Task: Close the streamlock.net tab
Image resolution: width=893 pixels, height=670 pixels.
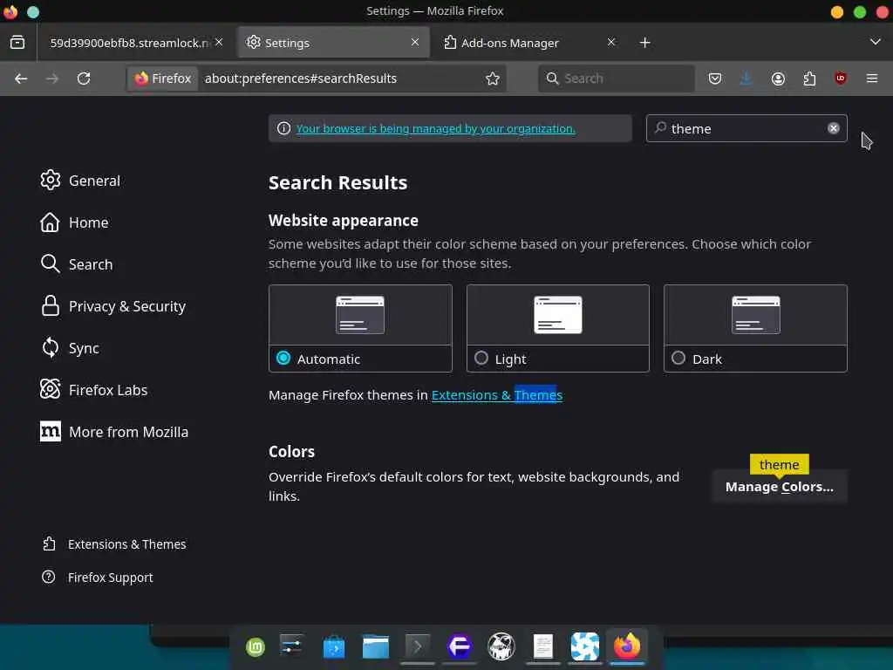Action: coord(219,42)
